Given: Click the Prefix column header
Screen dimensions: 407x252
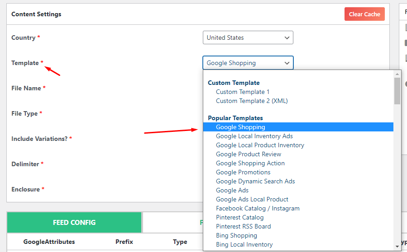Looking at the screenshot, I should pos(124,242).
